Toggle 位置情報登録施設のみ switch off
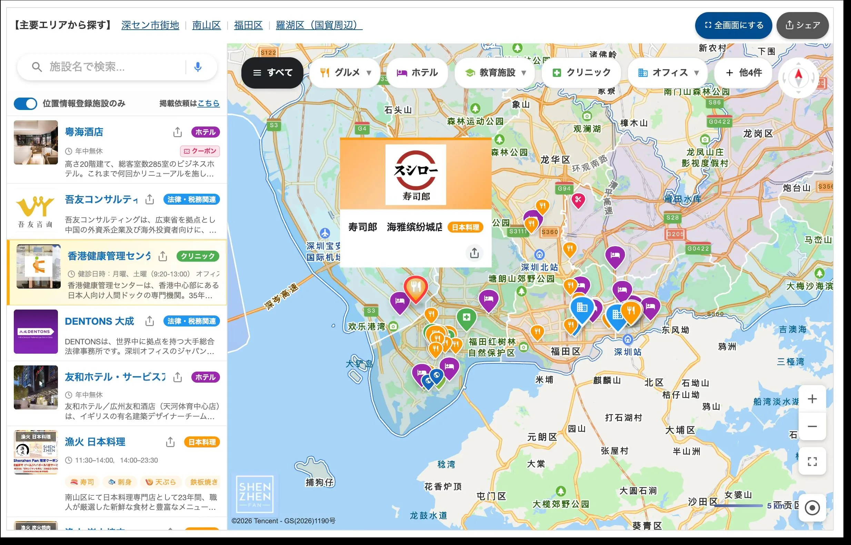 coord(26,104)
